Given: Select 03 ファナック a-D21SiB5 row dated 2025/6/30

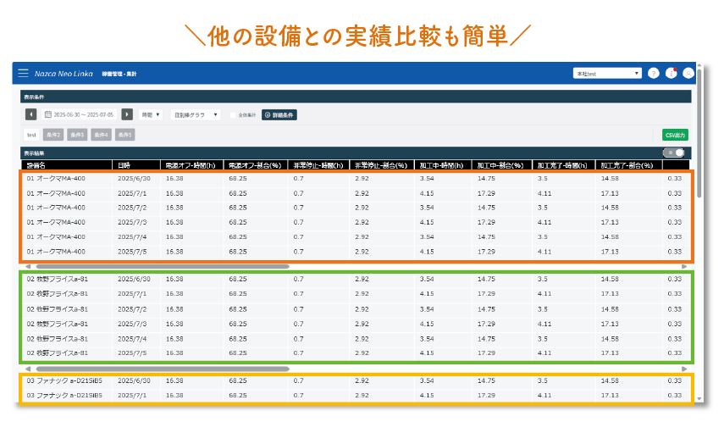Looking at the screenshot, I should coord(356,380).
